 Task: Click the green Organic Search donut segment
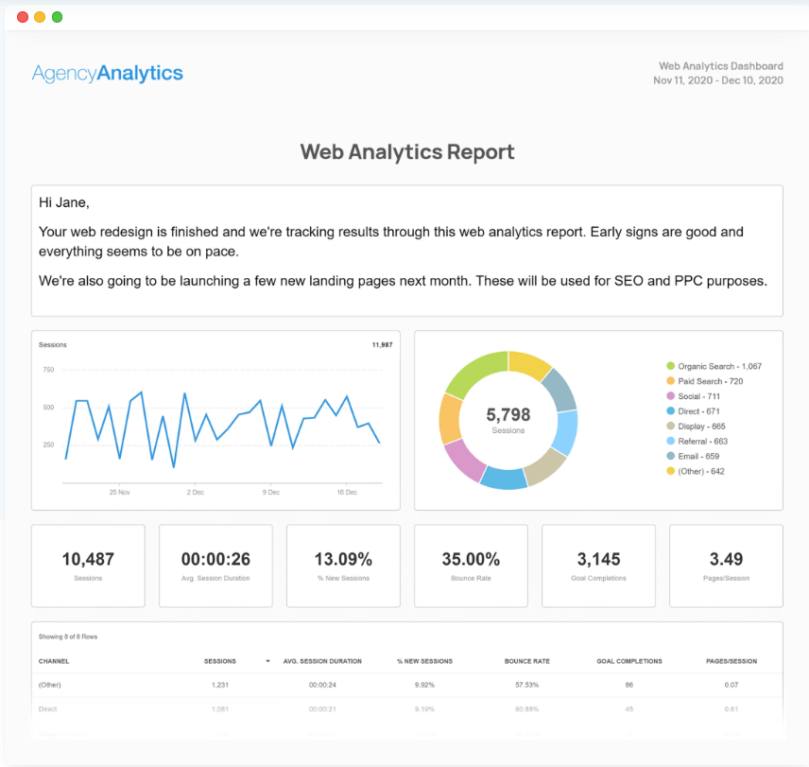pos(474,371)
